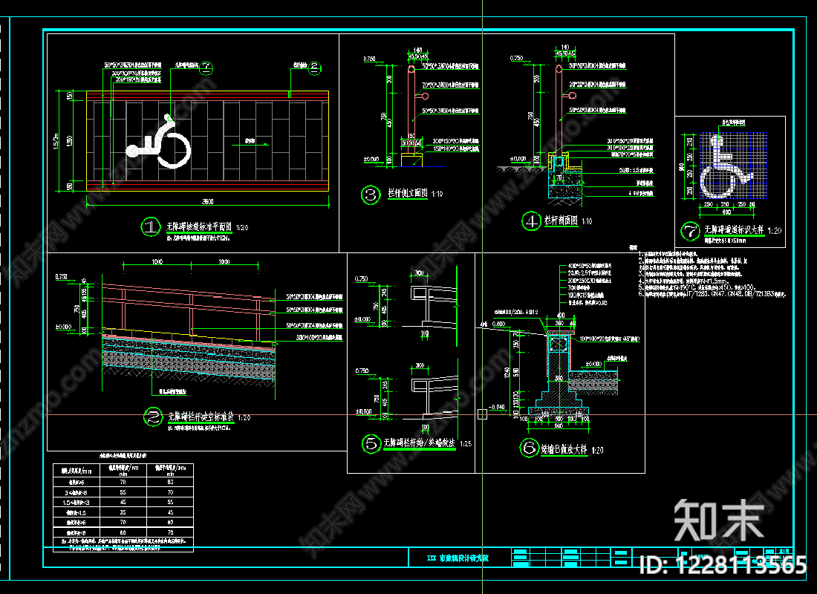Select the blue-grid wheelchair sign detail

733,165
